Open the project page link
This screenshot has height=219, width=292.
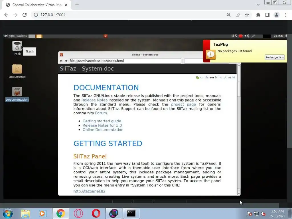tap(183, 104)
